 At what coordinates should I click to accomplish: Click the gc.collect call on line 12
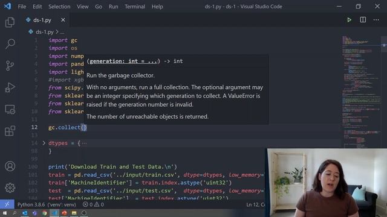[x=67, y=127]
